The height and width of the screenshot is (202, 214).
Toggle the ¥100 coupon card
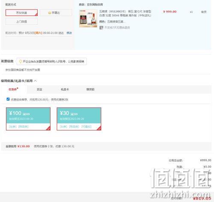[28, 119]
